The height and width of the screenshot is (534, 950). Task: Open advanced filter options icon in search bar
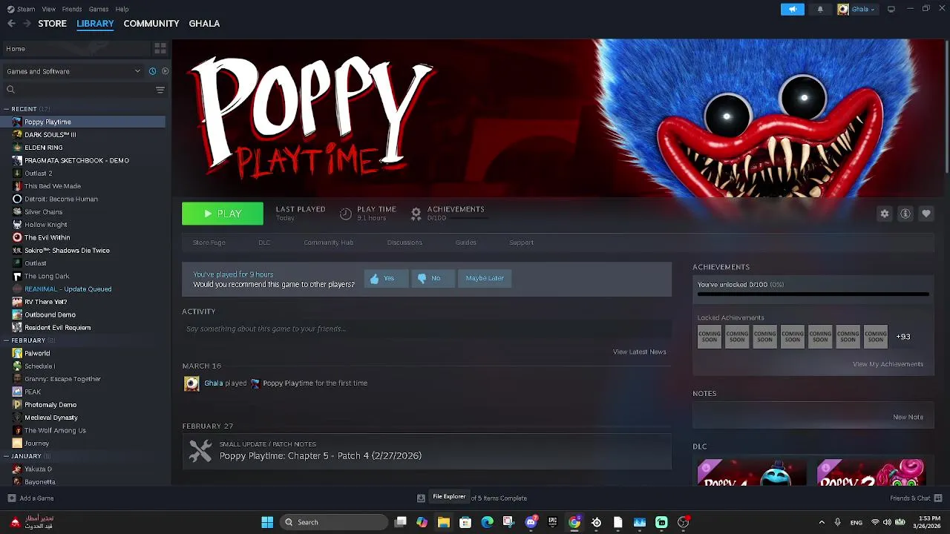pyautogui.click(x=160, y=90)
